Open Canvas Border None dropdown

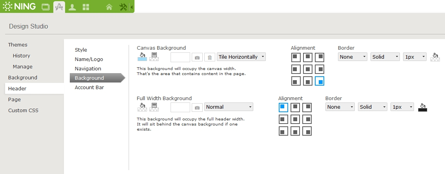click(352, 57)
